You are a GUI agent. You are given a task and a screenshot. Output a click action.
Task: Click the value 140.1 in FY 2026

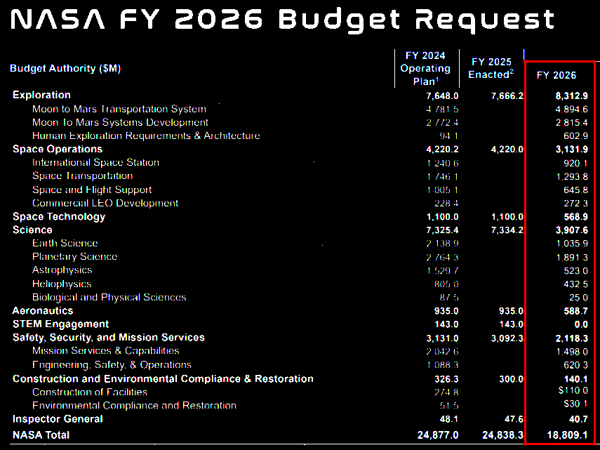(x=576, y=379)
